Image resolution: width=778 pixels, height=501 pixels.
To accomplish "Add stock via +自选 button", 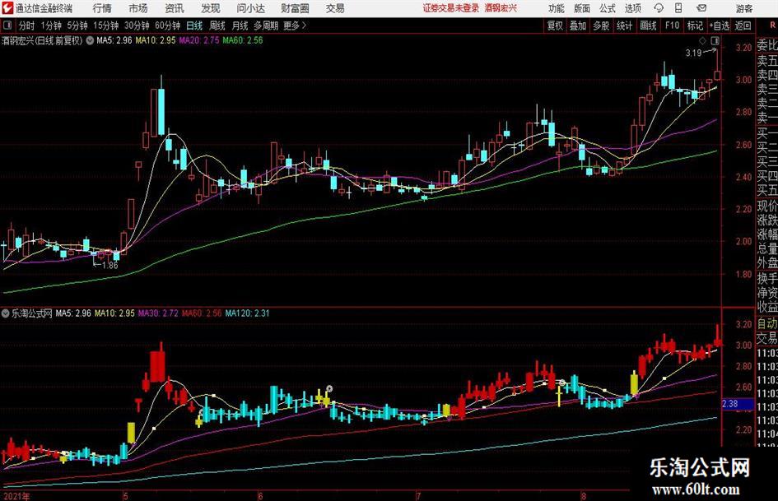I will click(x=720, y=26).
